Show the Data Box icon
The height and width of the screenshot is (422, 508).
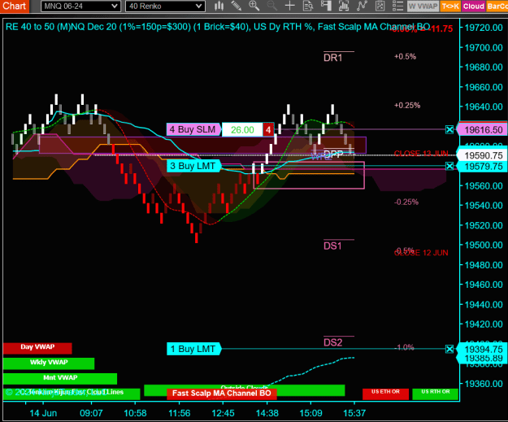(x=308, y=6)
